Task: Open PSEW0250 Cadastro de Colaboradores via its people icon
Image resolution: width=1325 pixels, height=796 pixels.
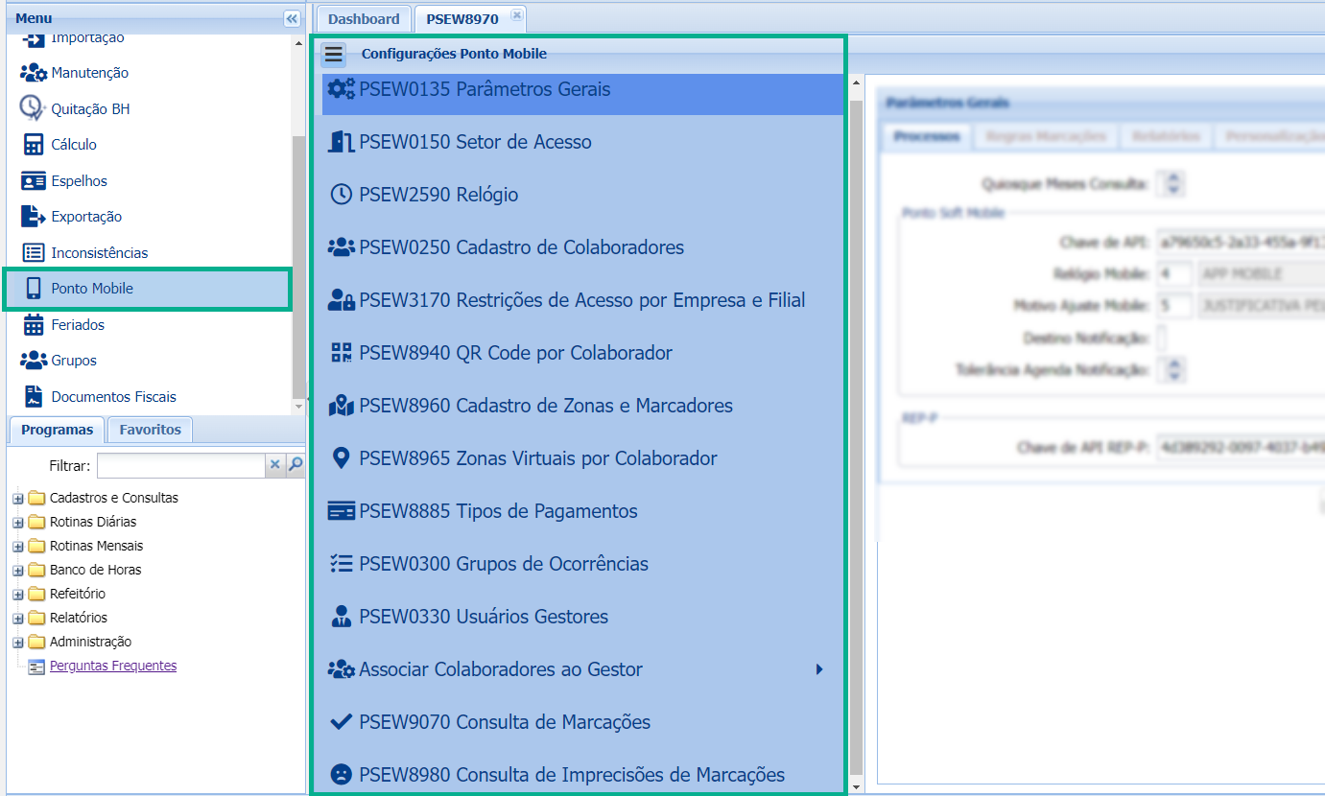Action: [340, 246]
